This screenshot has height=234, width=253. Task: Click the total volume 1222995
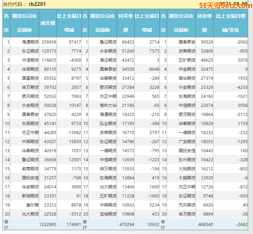click(x=48, y=225)
